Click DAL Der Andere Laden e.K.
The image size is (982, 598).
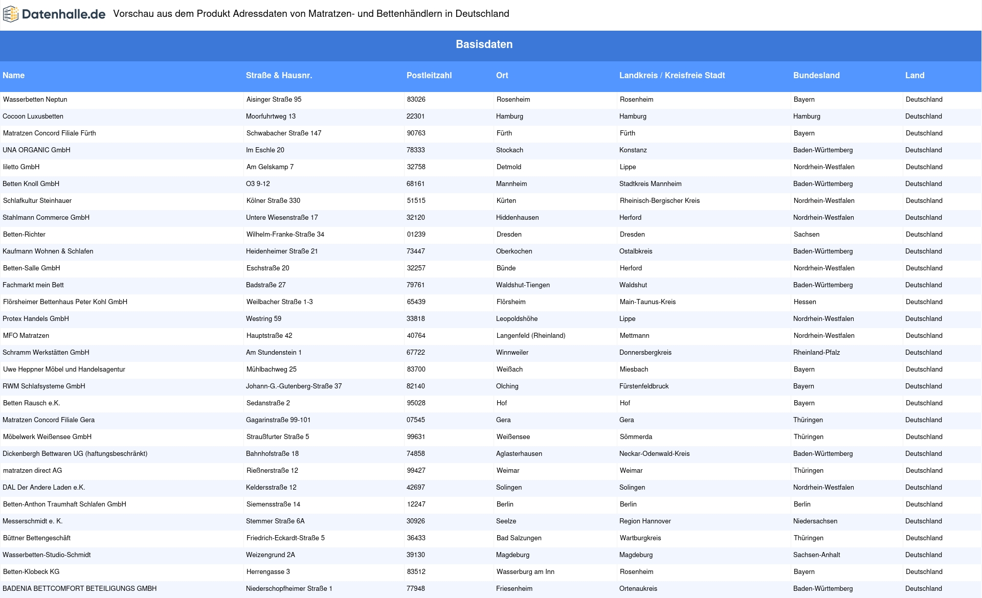[44, 488]
